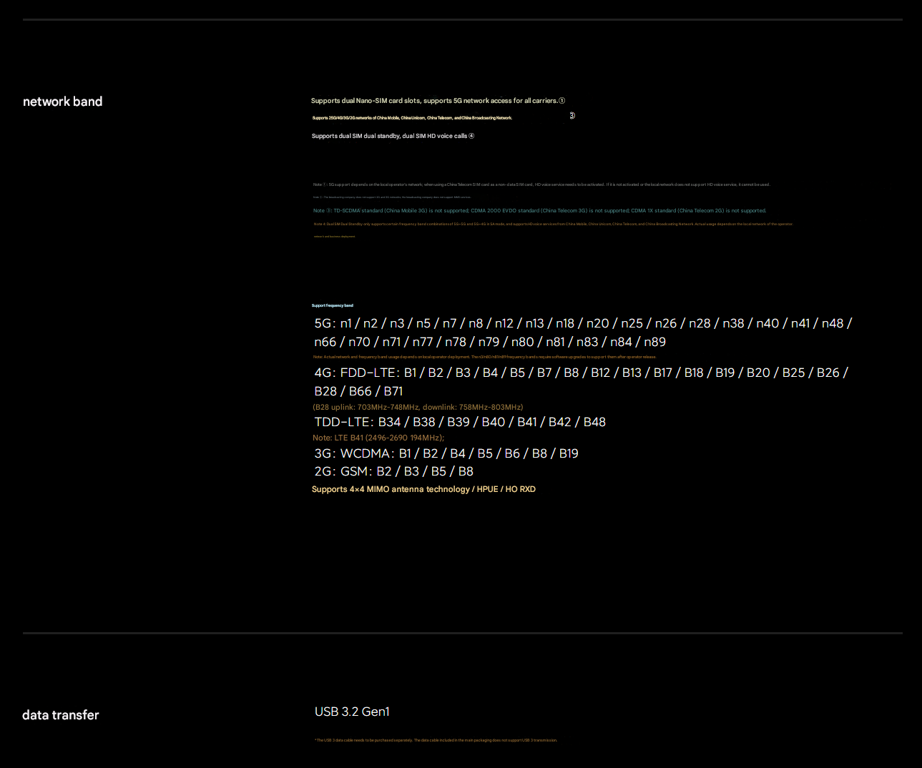
Task: Click 'Supports dual SIM dual standby' line
Action: pos(389,136)
